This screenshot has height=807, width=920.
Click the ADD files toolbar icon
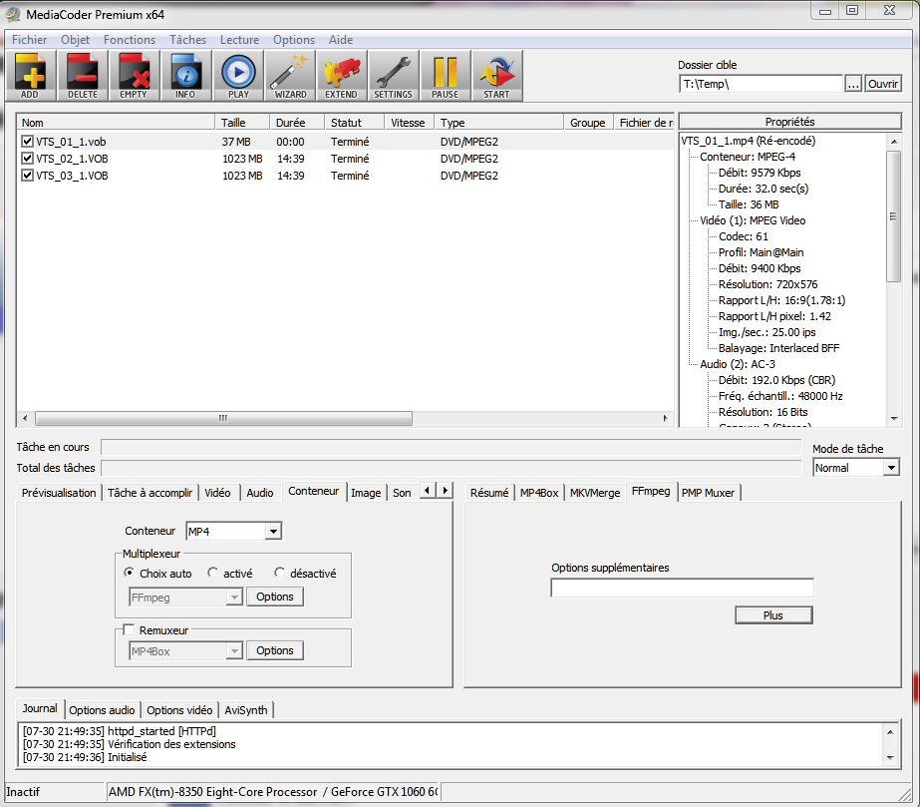click(31, 76)
